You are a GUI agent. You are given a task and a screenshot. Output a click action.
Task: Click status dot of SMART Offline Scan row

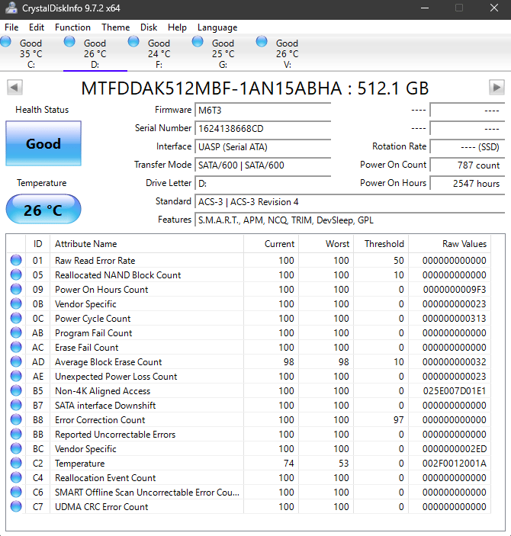point(16,492)
